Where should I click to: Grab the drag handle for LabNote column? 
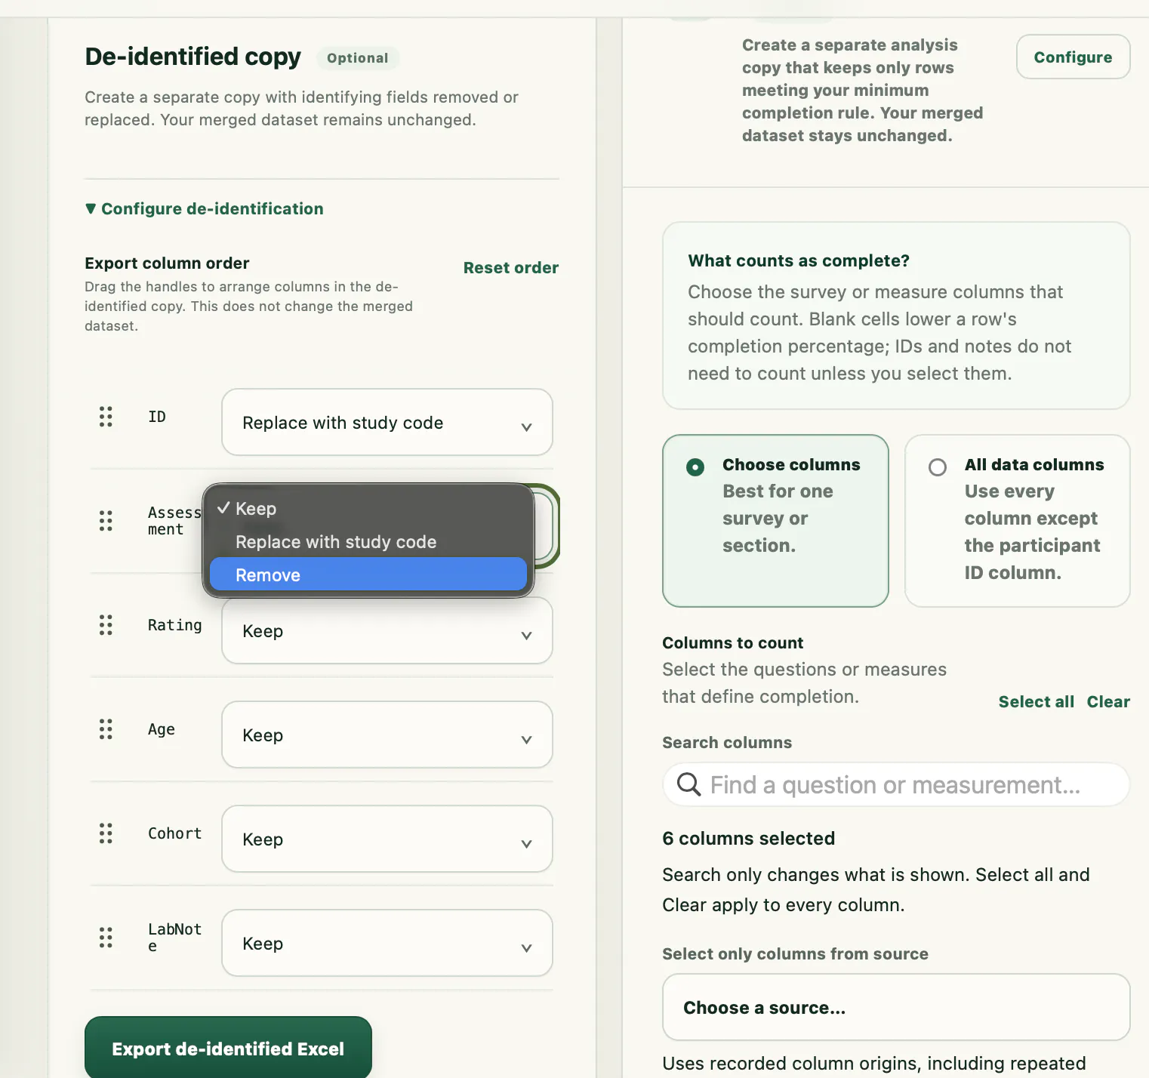(x=106, y=938)
